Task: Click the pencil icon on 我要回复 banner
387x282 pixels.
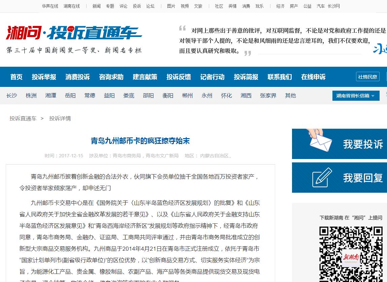Action: click(322, 178)
